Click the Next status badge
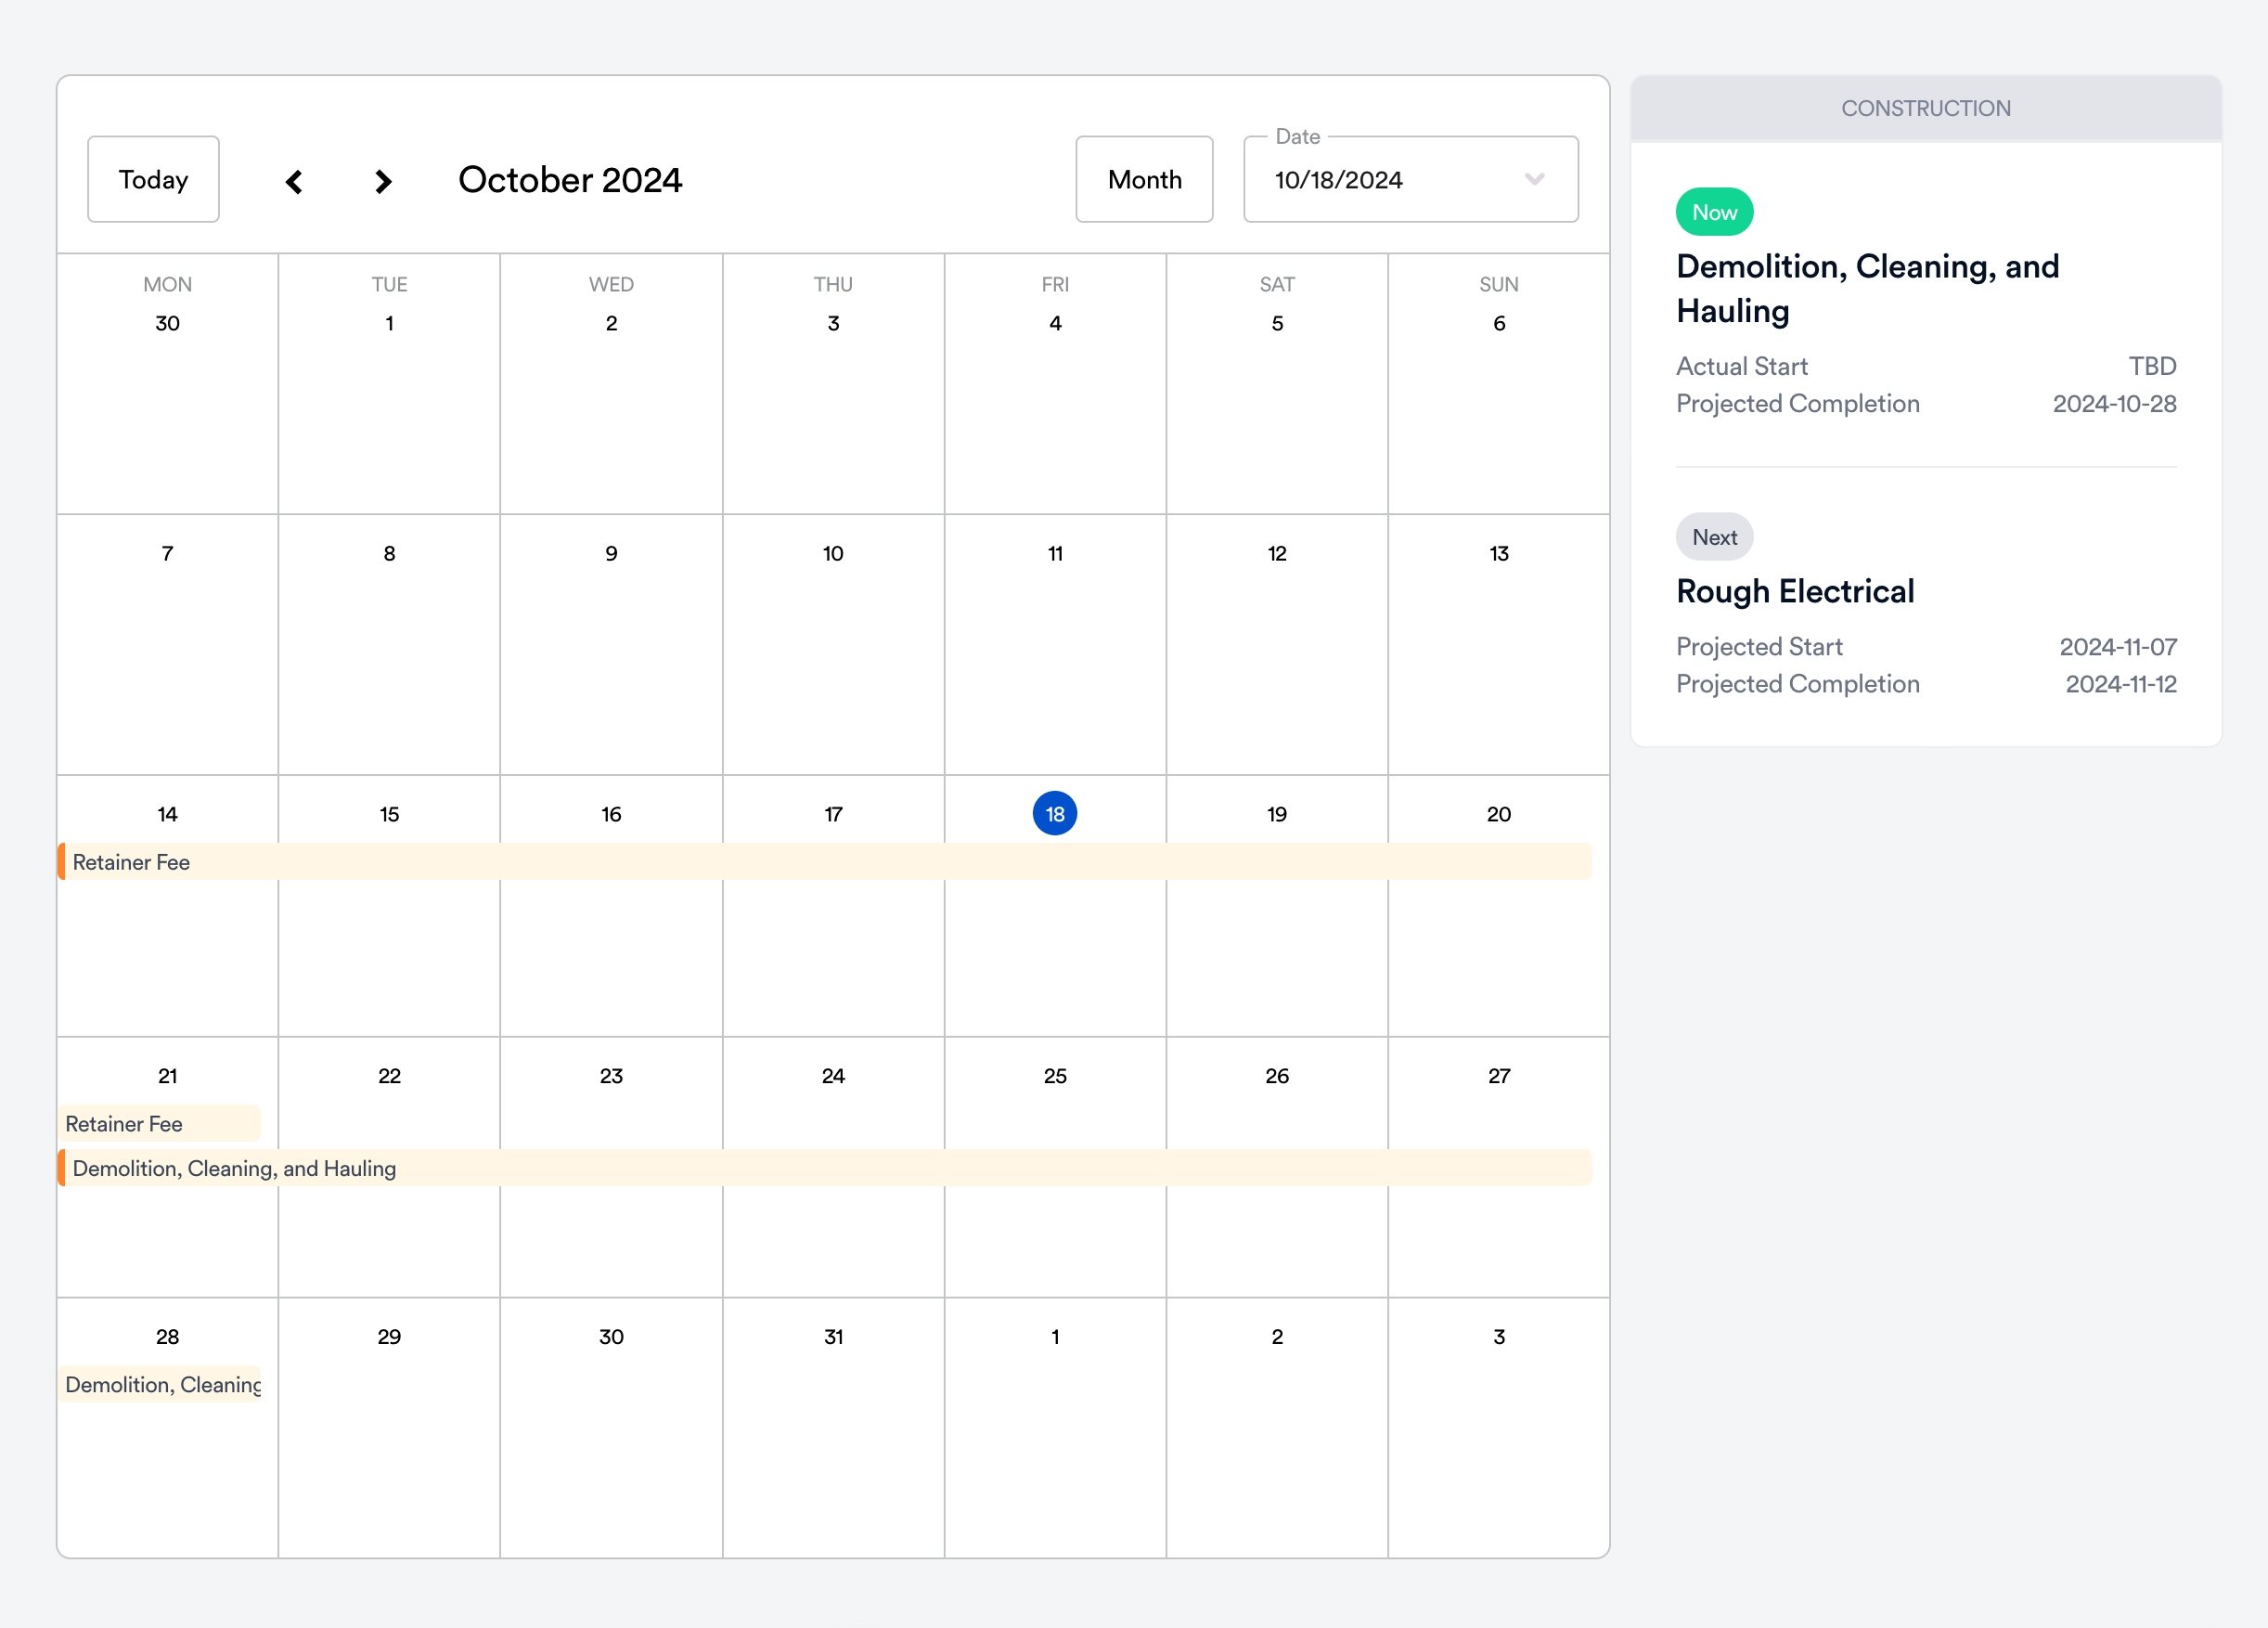2268x1628 pixels. click(1714, 537)
